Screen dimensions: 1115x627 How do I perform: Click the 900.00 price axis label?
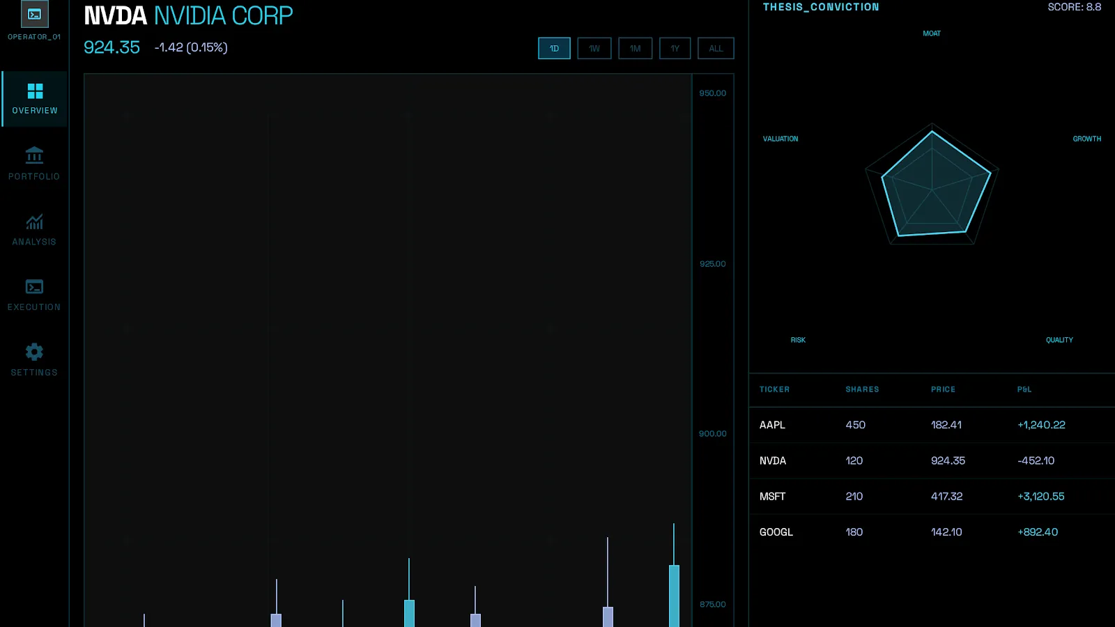pyautogui.click(x=712, y=434)
